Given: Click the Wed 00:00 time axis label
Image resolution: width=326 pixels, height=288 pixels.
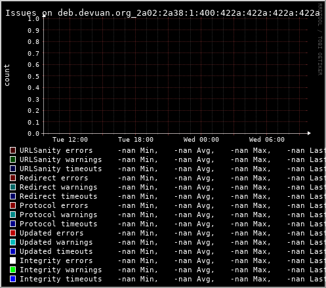Looking at the screenshot, I should pos(201,140).
